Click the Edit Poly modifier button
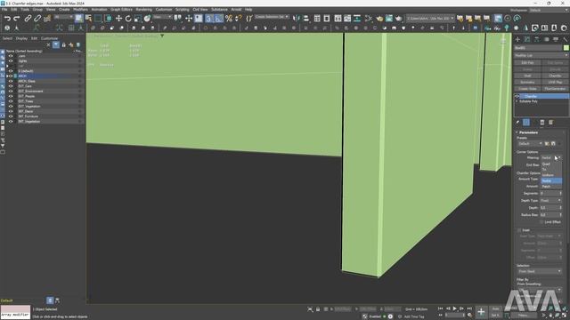 pyautogui.click(x=527, y=63)
